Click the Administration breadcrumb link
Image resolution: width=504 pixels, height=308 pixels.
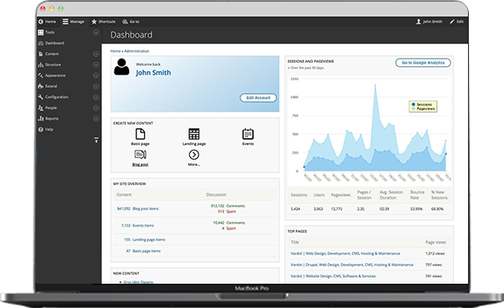tap(136, 51)
